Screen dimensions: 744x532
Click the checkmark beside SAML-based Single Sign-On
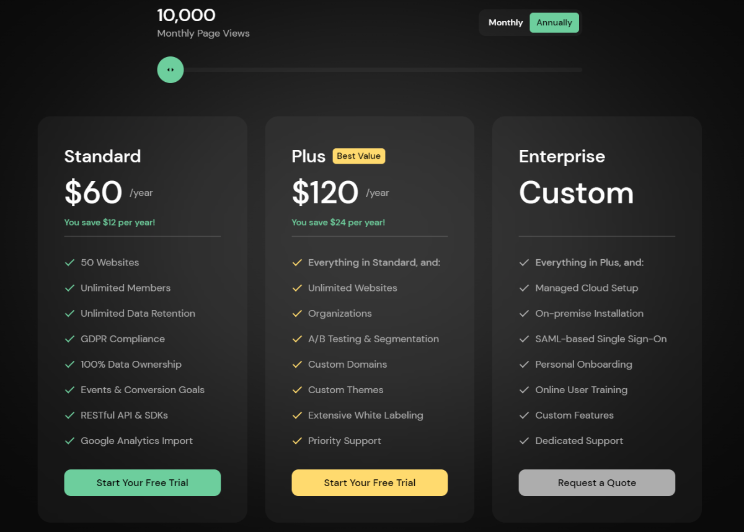524,339
